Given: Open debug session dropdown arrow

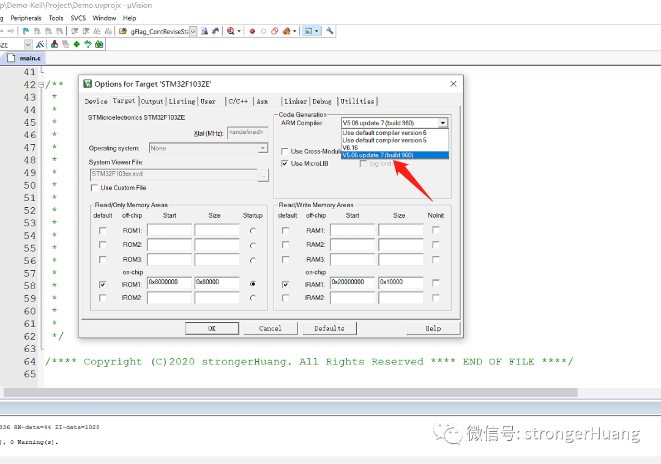Looking at the screenshot, I should (x=239, y=31).
